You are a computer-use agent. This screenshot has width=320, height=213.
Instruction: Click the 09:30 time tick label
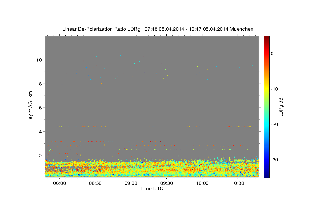tap(166, 183)
